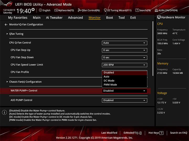Screen dimensions: 189x141
Task: Open the Ai Tweaker tab
Action: [x=54, y=18]
